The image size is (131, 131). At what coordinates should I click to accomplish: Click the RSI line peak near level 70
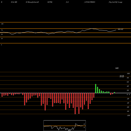click(92, 29)
